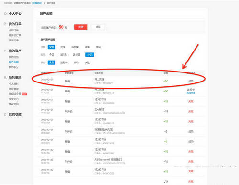Open 我的资产 sidebar heading
Viewport: 239px width, 185px height.
pyautogui.click(x=15, y=51)
